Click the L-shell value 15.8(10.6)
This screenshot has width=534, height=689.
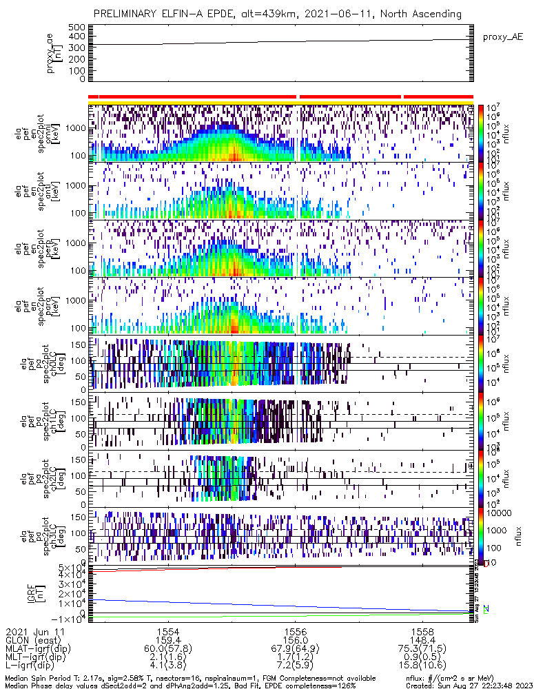tap(423, 666)
